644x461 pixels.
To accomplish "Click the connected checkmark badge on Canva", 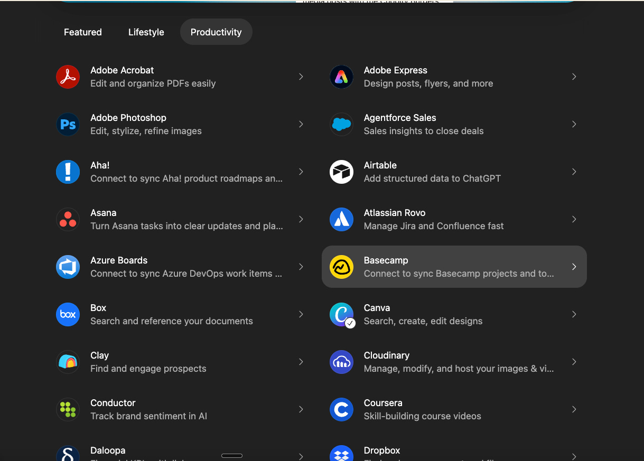I will (x=350, y=323).
